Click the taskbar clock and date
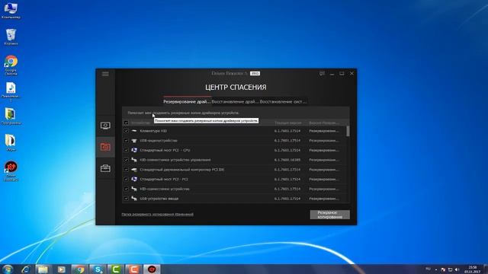 tap(473, 269)
